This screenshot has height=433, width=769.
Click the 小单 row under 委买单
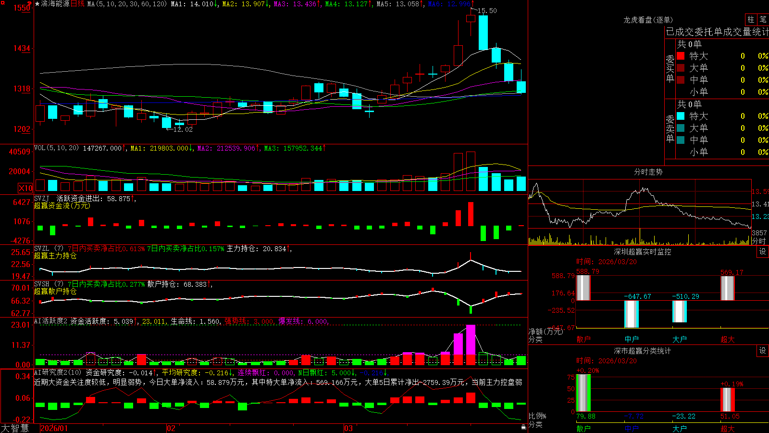(x=722, y=92)
